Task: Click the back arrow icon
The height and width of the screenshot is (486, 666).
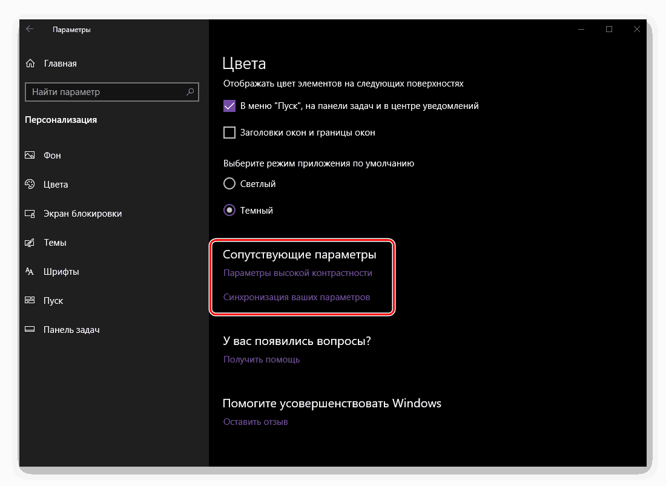Action: click(x=30, y=29)
